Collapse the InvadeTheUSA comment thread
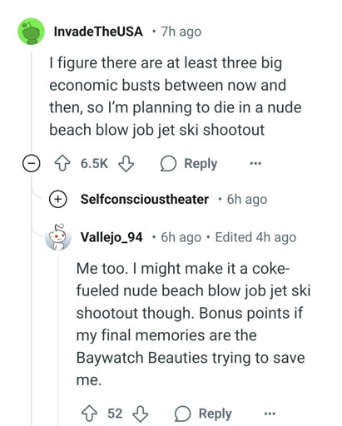This screenshot has width=342, height=426. [31, 164]
